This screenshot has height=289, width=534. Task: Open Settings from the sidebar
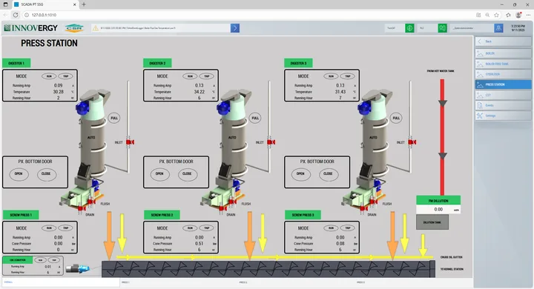503,116
